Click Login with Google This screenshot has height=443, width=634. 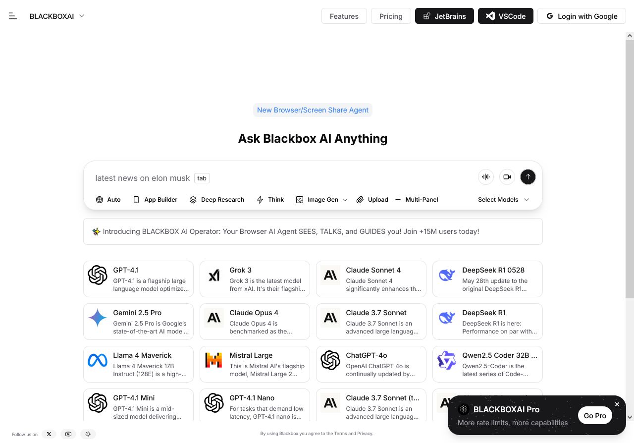click(x=581, y=16)
